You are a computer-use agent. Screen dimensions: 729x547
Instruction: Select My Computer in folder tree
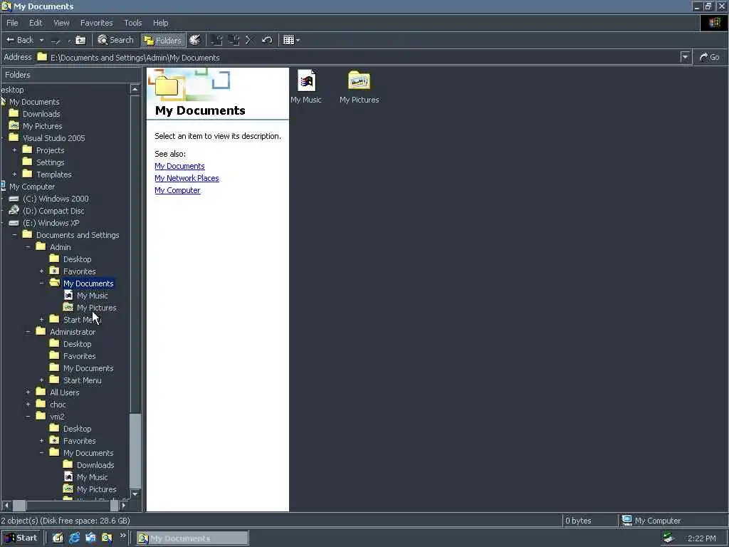tap(31, 187)
